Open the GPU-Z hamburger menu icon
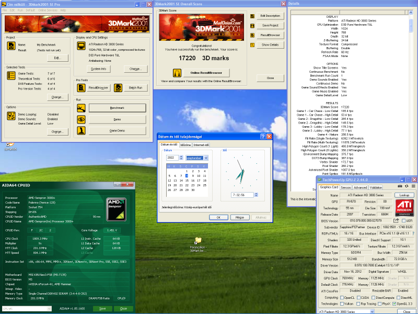This screenshot has width=418, height=314. (413, 186)
